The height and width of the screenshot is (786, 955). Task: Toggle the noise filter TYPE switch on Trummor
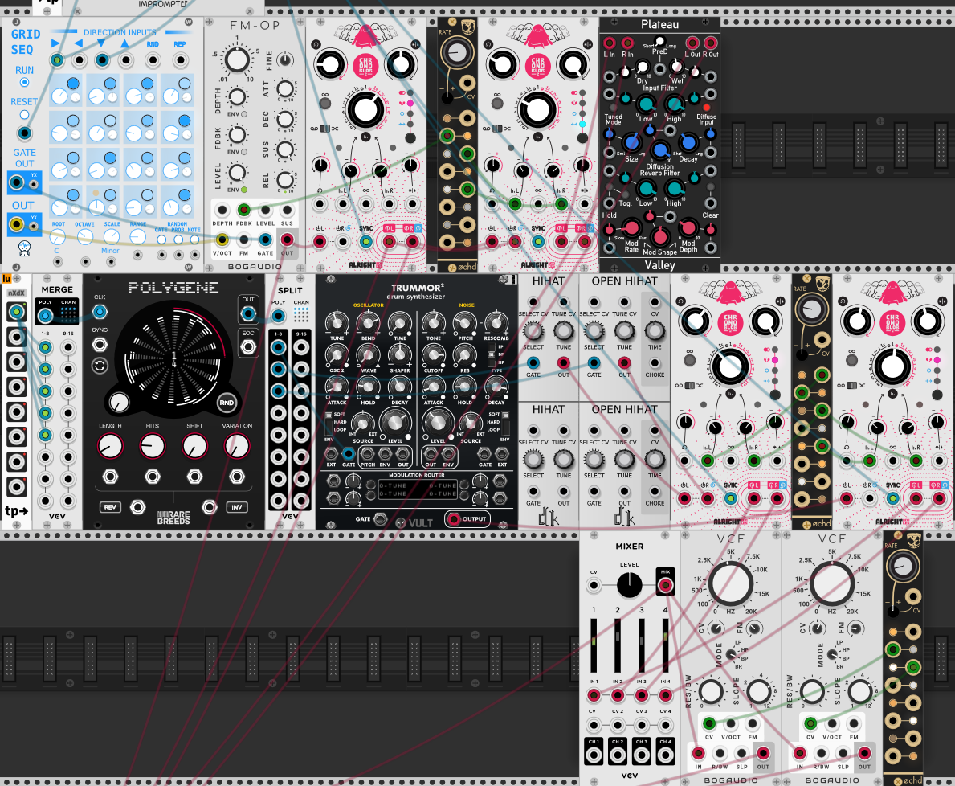(x=492, y=354)
